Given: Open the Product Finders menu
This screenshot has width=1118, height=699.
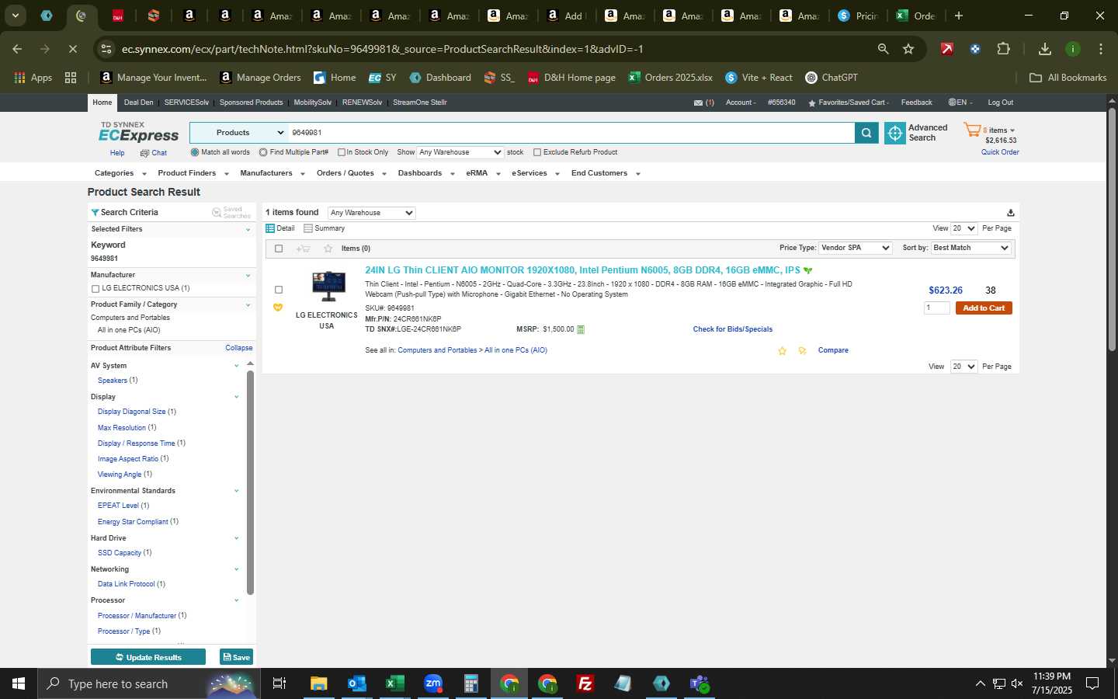Looking at the screenshot, I should pos(193,173).
